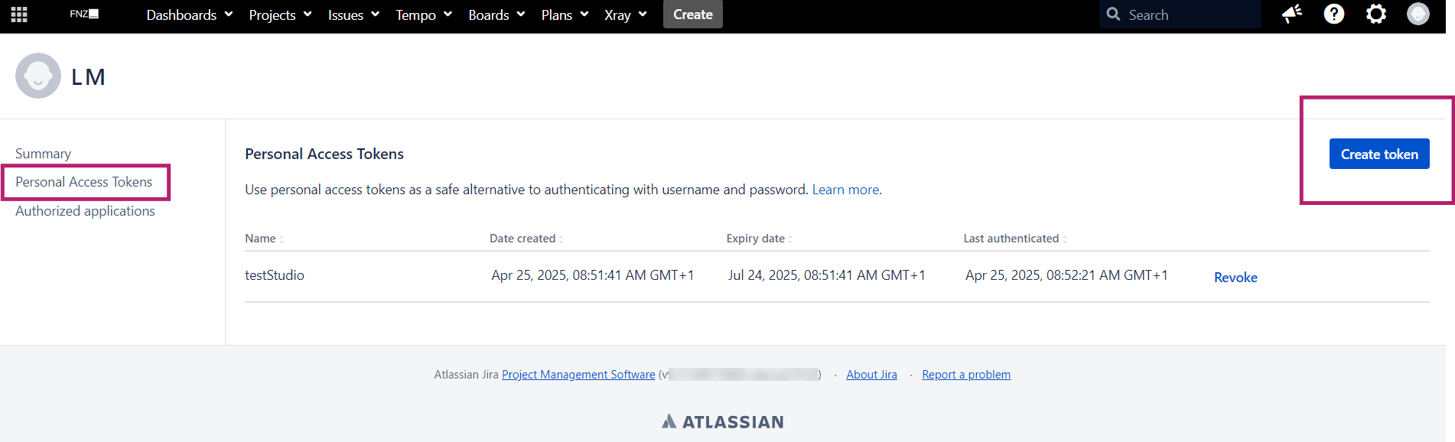Click the Create token button
This screenshot has width=1455, height=442.
click(1379, 154)
